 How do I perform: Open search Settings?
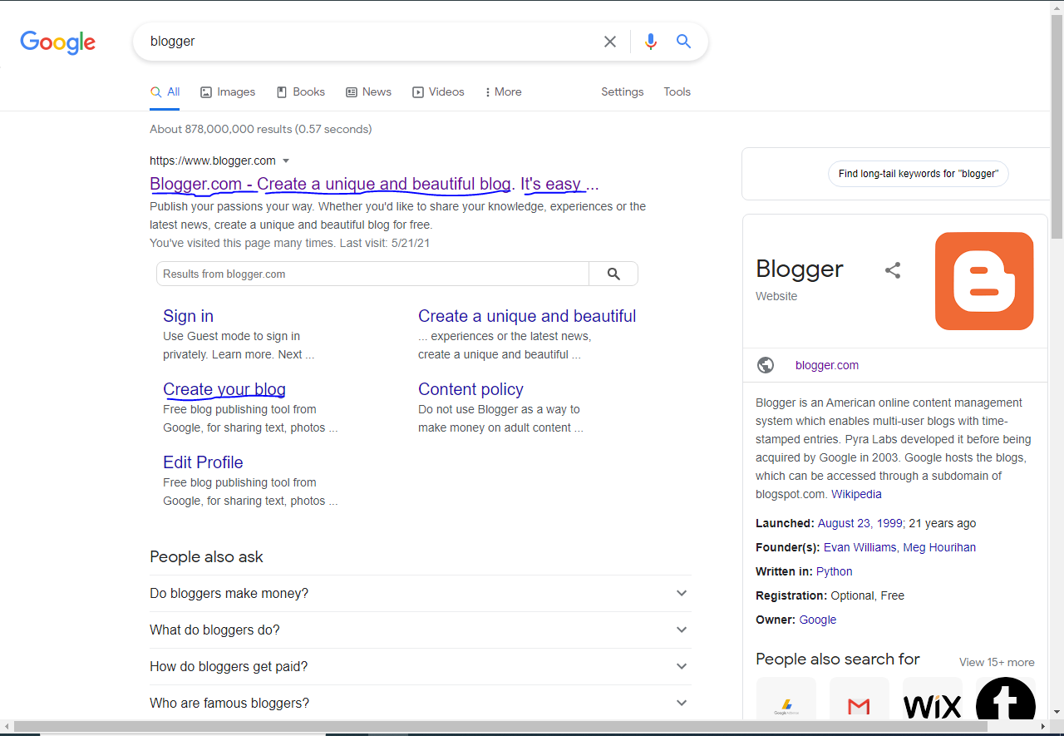(x=623, y=92)
